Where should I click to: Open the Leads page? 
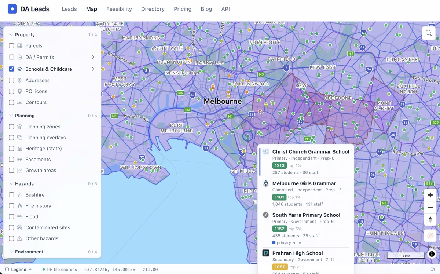(69, 9)
